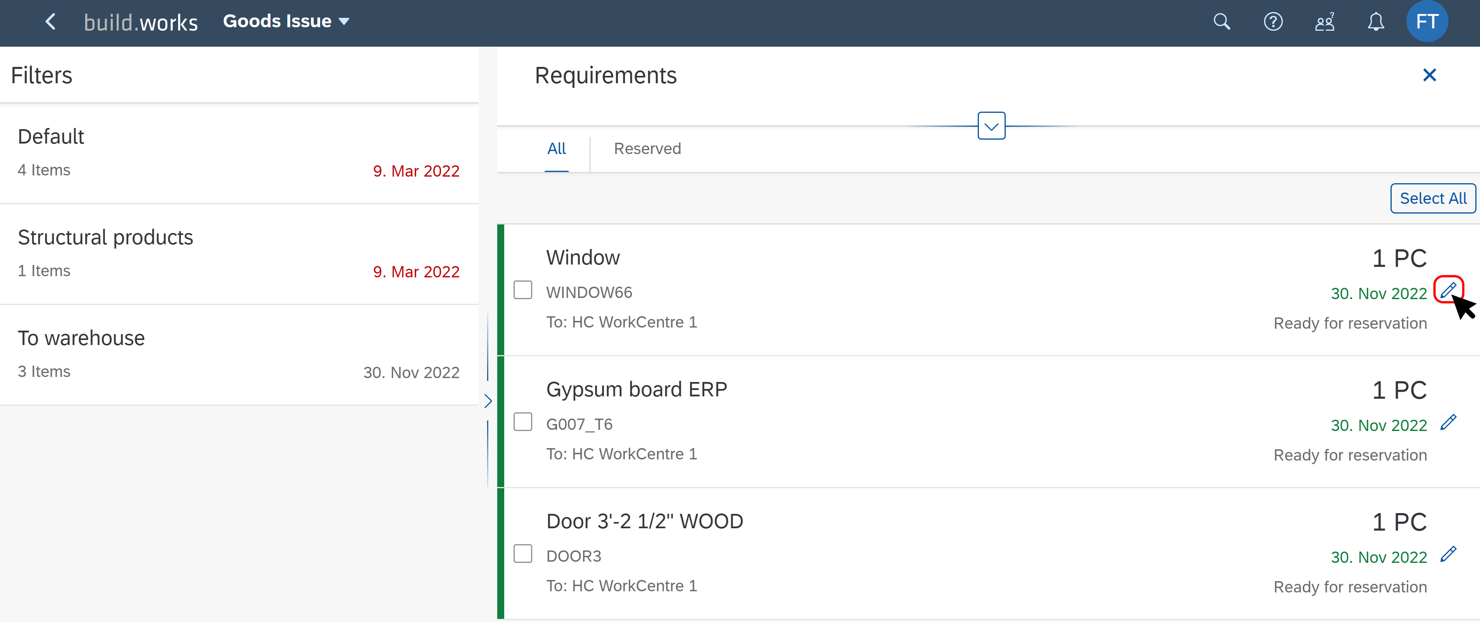Close the Requirements panel with X
The width and height of the screenshot is (1480, 622).
(x=1429, y=75)
